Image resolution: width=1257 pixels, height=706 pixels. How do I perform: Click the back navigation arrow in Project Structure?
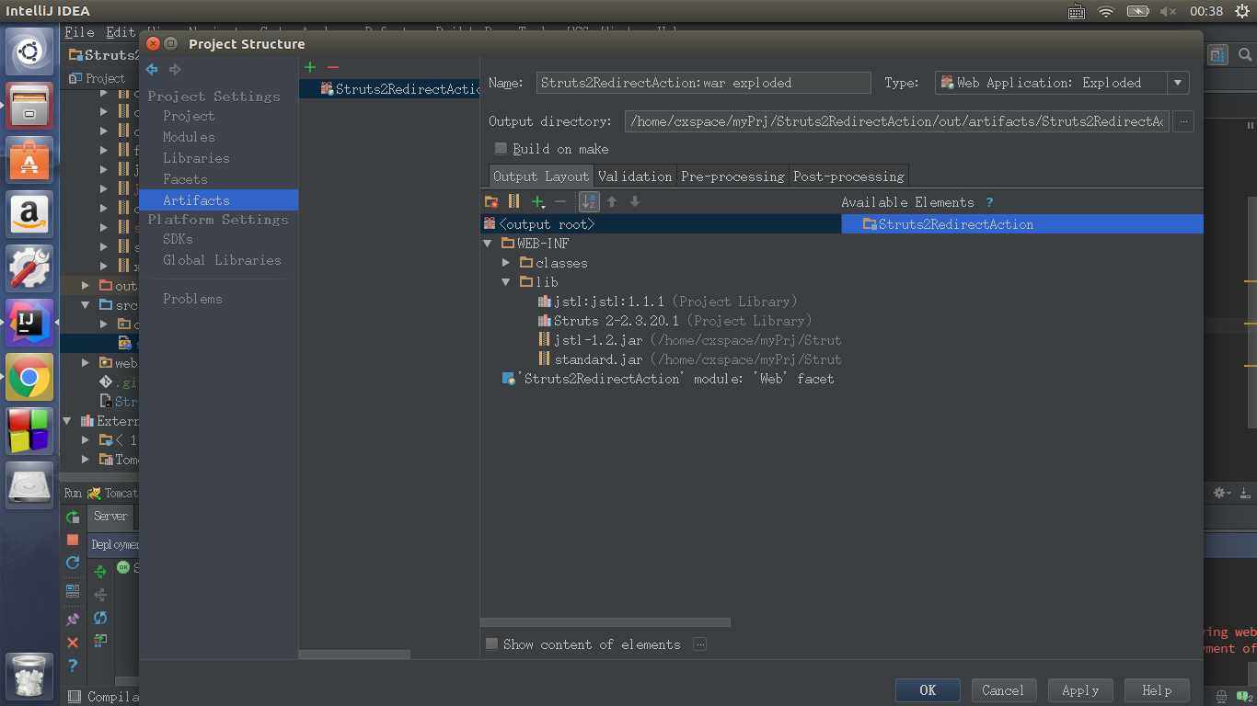click(152, 69)
